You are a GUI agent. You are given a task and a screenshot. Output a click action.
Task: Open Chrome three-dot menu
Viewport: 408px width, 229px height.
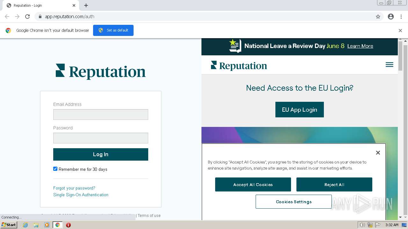coord(401,17)
